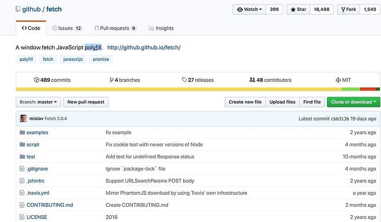
Task: View the 18,488 stargazers count
Action: [322, 10]
